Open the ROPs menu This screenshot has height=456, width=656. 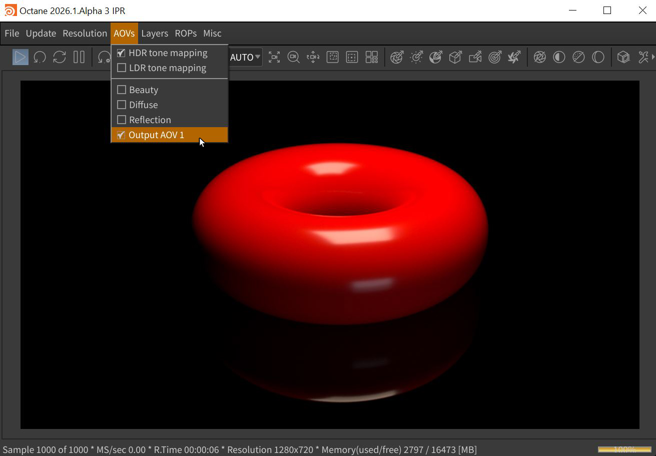[185, 34]
